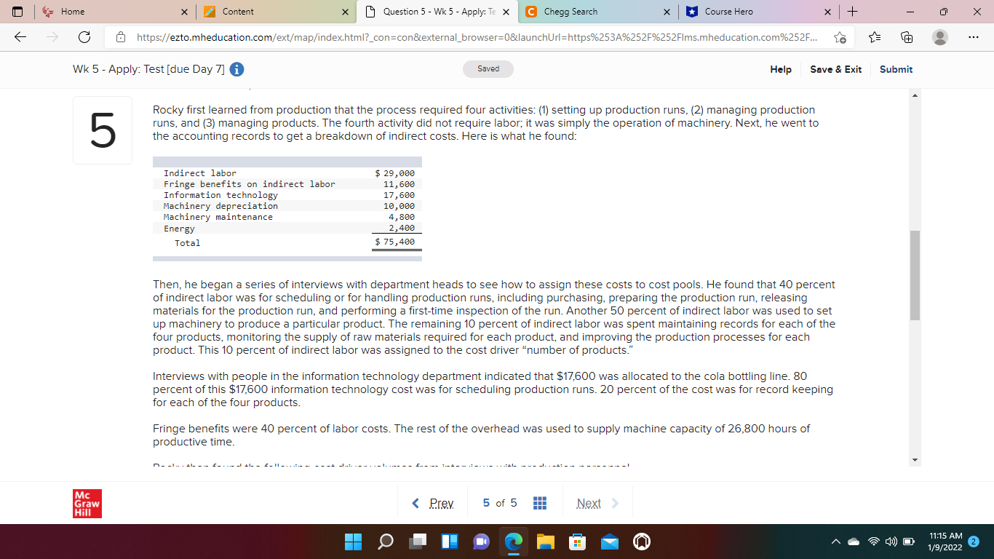Click the Next question link
Image resolution: width=994 pixels, height=559 pixels.
[597, 503]
